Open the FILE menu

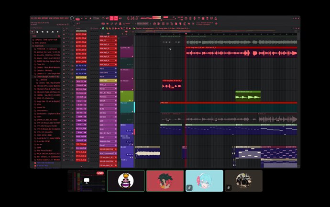pyautogui.click(x=32, y=18)
